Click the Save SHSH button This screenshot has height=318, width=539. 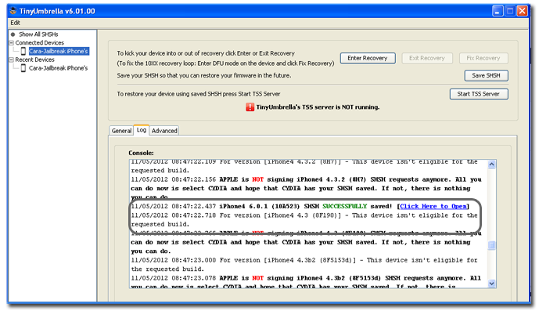click(x=486, y=75)
